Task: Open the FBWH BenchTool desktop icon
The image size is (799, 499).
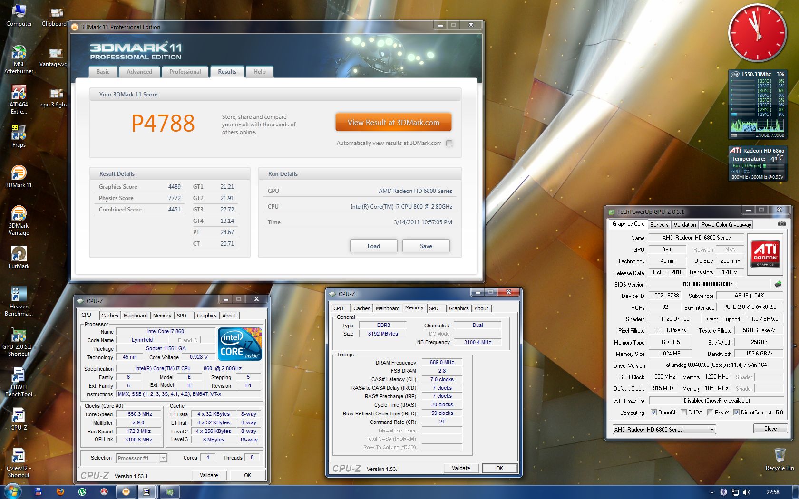Action: tap(19, 382)
